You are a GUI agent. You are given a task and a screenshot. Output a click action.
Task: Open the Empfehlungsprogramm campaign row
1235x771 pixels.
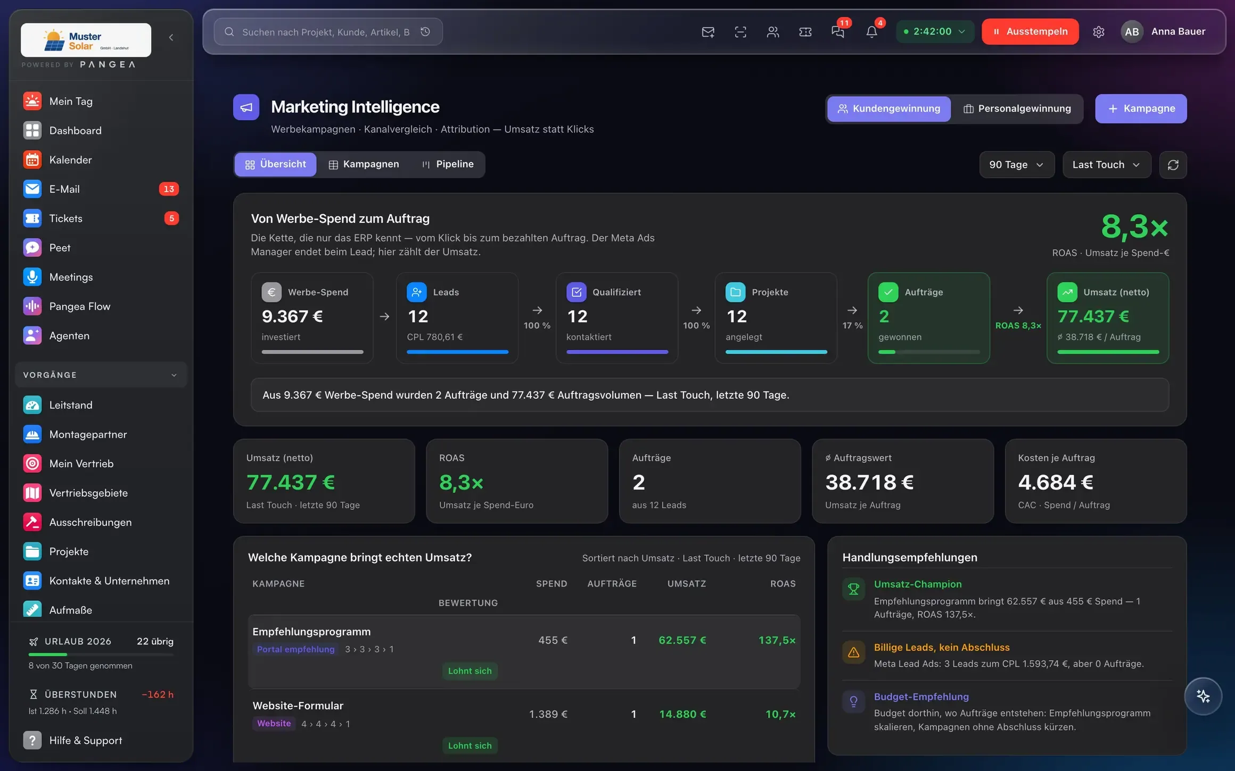pyautogui.click(x=524, y=652)
